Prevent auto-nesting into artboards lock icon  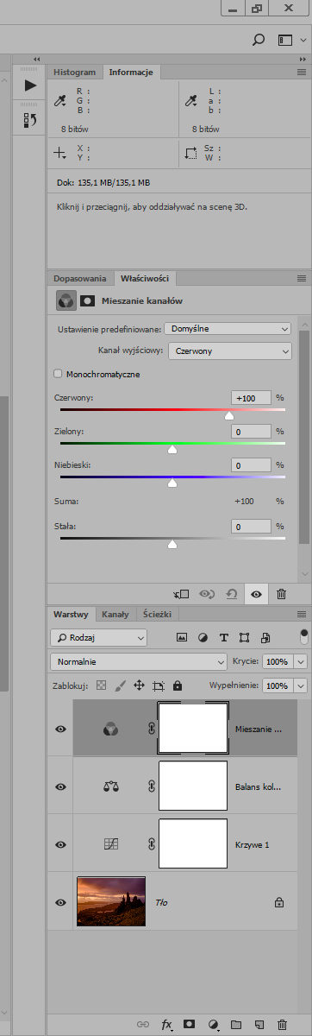[x=159, y=685]
